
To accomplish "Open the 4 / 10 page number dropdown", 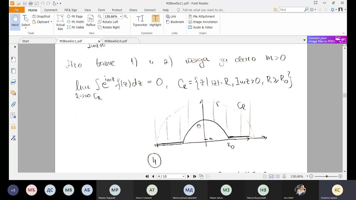I will (x=183, y=177).
